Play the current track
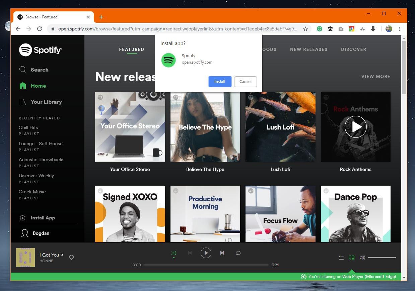415x291 pixels. (206, 253)
